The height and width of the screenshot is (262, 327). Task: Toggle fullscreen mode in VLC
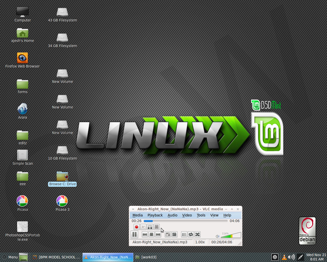point(168,234)
